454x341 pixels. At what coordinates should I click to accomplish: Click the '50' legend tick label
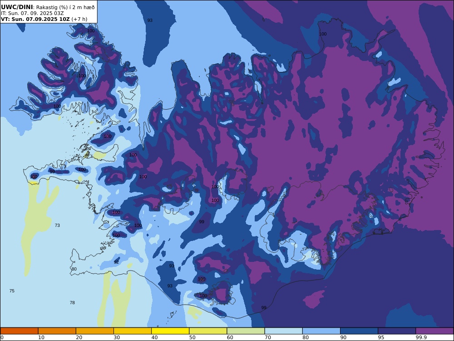tap(192, 337)
